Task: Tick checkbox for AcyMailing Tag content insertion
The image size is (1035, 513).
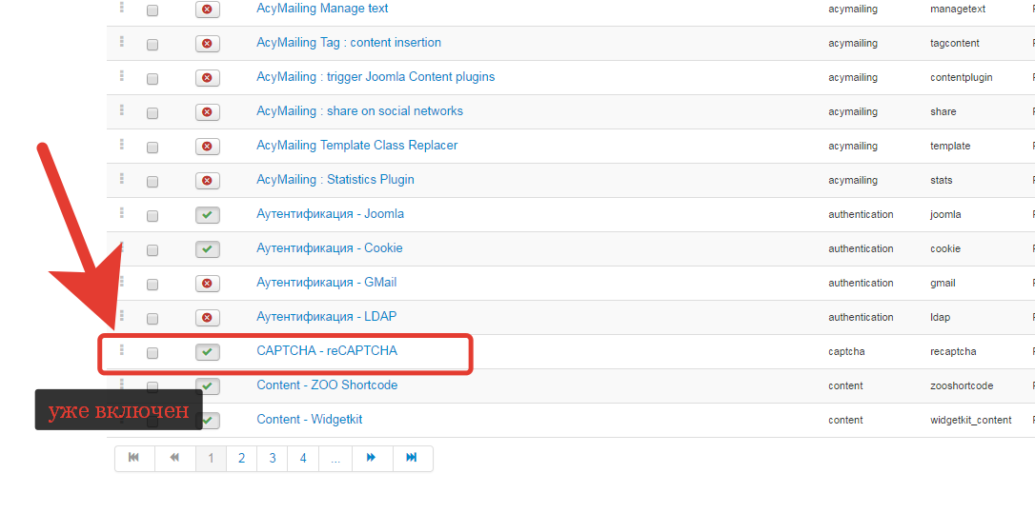Action: tap(152, 45)
